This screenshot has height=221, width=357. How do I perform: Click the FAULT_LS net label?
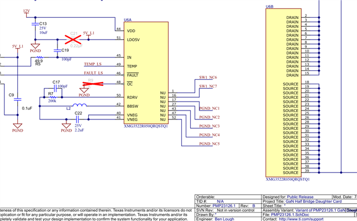point(93,73)
